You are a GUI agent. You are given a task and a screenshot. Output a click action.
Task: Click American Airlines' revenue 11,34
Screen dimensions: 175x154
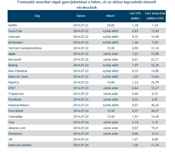155,145
